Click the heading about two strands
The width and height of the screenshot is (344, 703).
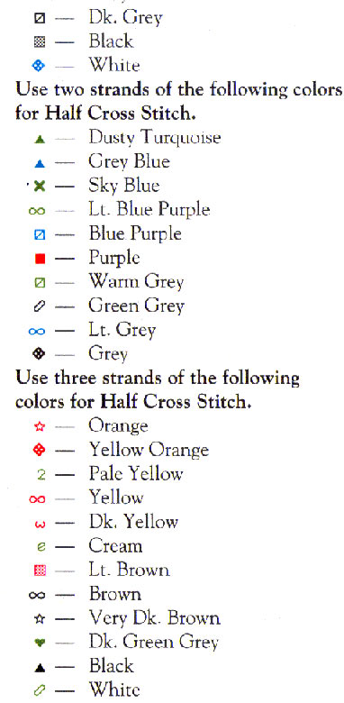178,101
